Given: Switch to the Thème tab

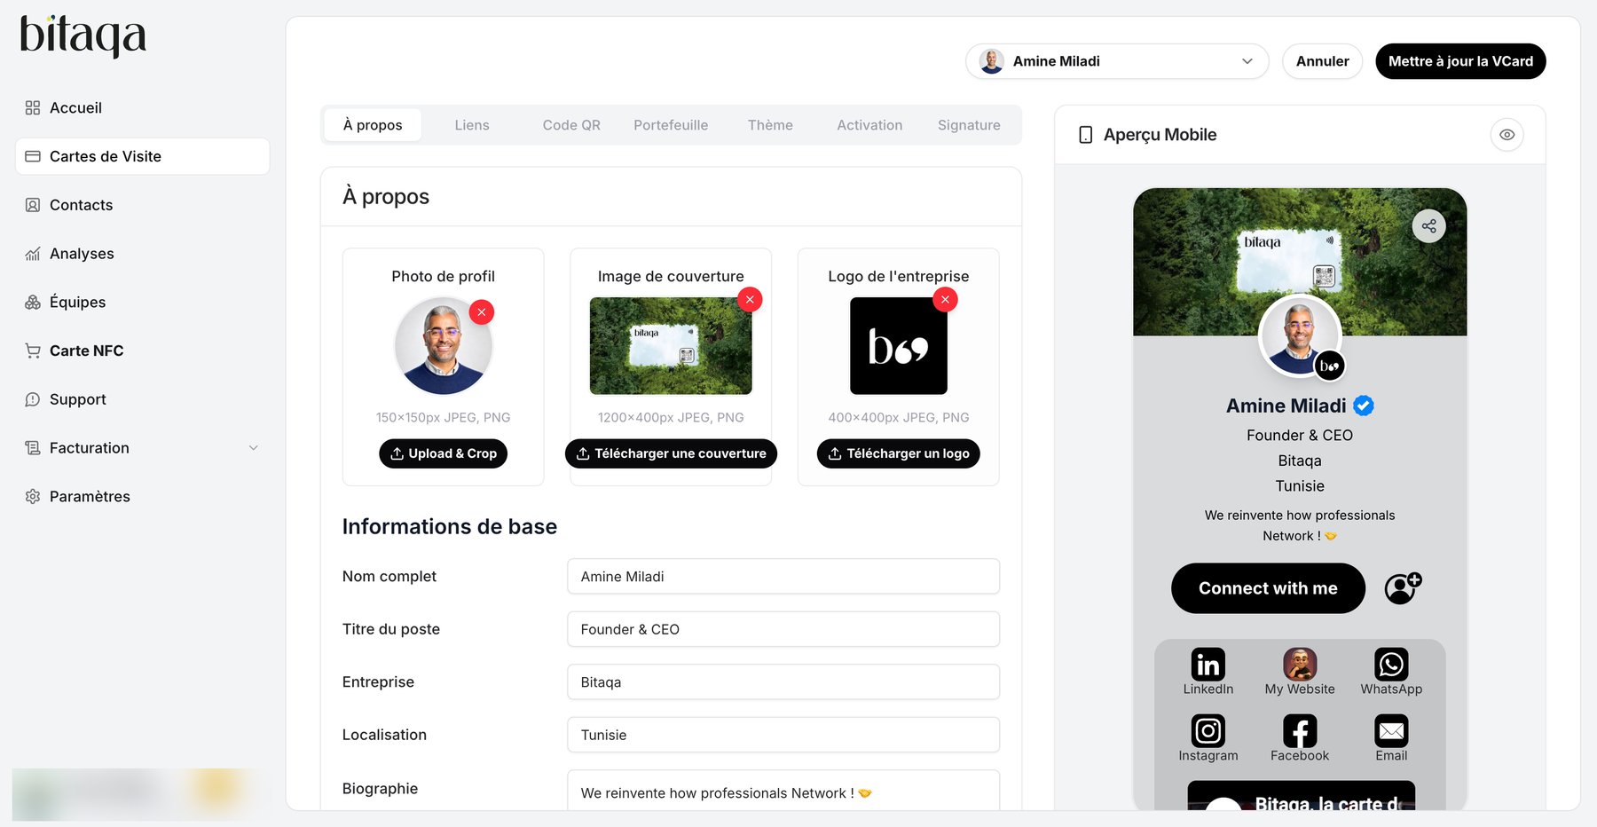Looking at the screenshot, I should pyautogui.click(x=770, y=125).
